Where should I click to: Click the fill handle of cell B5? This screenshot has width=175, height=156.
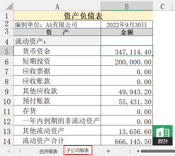153,55
